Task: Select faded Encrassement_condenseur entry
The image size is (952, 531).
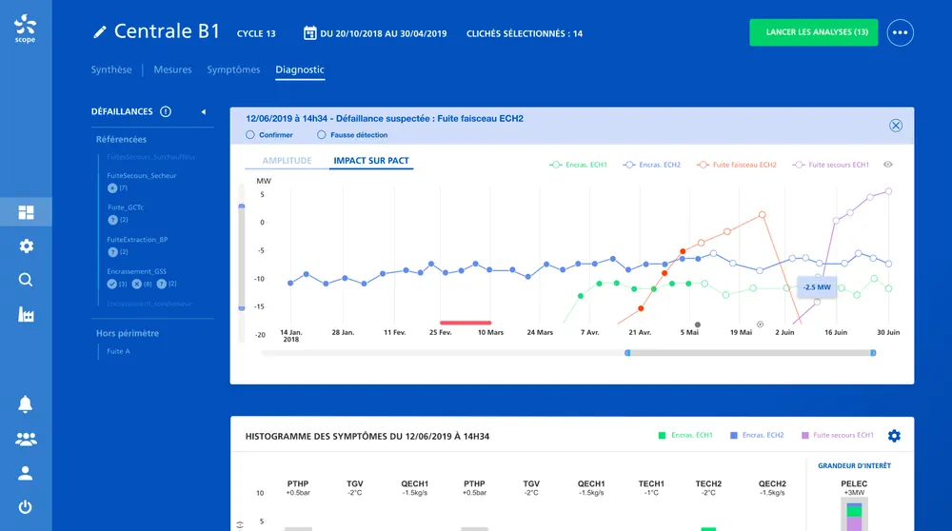Action: pyautogui.click(x=149, y=304)
